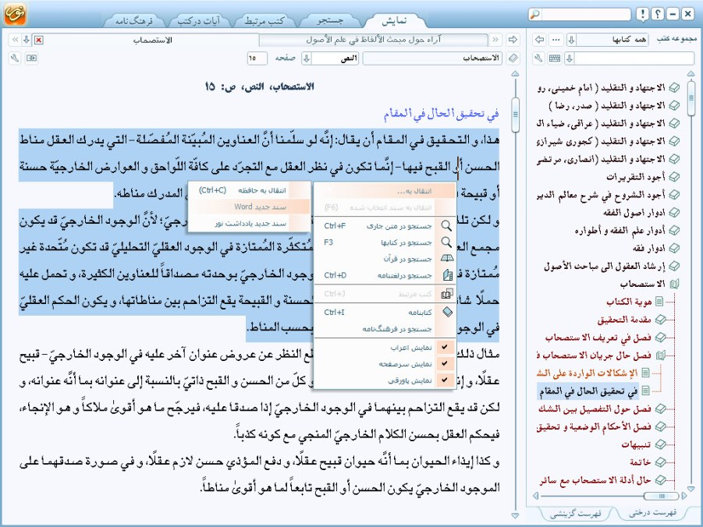Open the document tabs dropdown arrow
This screenshot has width=703, height=527.
click(27, 41)
